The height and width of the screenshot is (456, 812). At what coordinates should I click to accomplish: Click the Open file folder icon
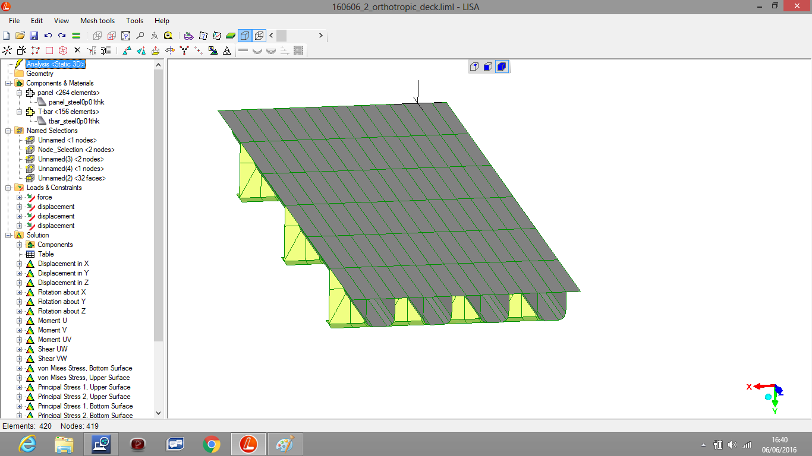20,36
